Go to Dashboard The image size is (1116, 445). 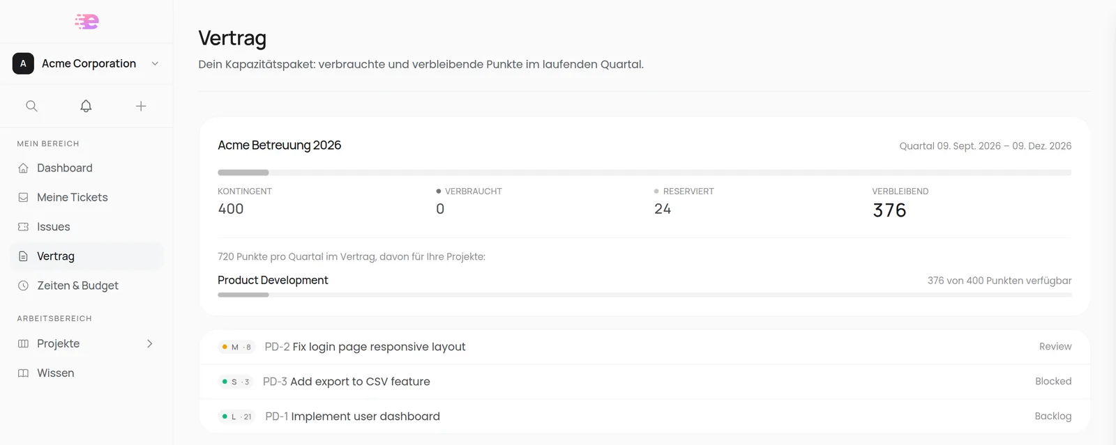pos(86,168)
